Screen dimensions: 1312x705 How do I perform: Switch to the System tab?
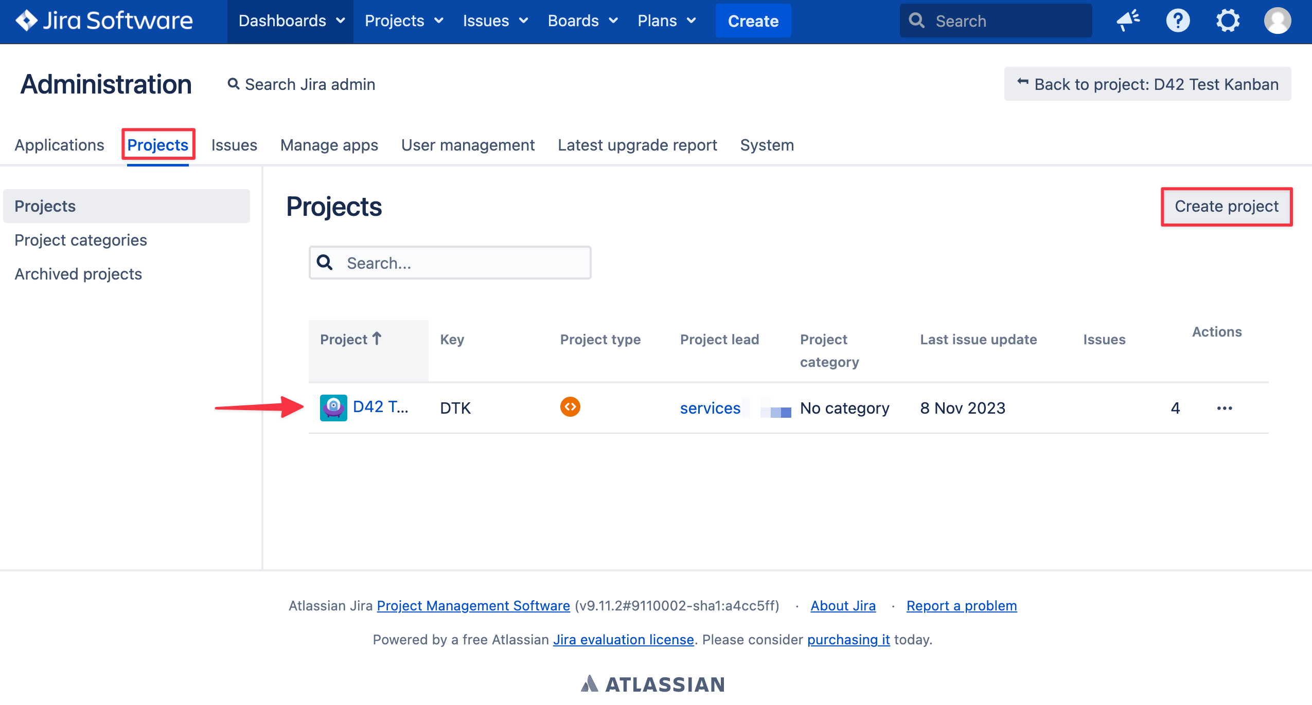767,145
